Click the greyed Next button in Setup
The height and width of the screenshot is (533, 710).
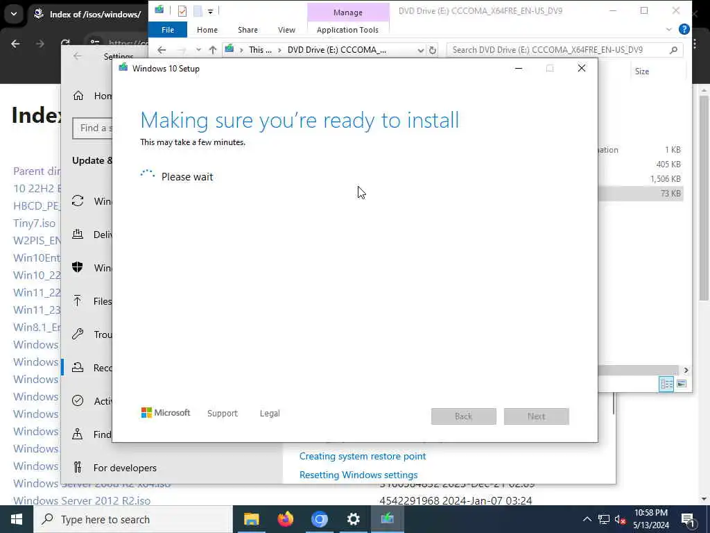click(536, 416)
